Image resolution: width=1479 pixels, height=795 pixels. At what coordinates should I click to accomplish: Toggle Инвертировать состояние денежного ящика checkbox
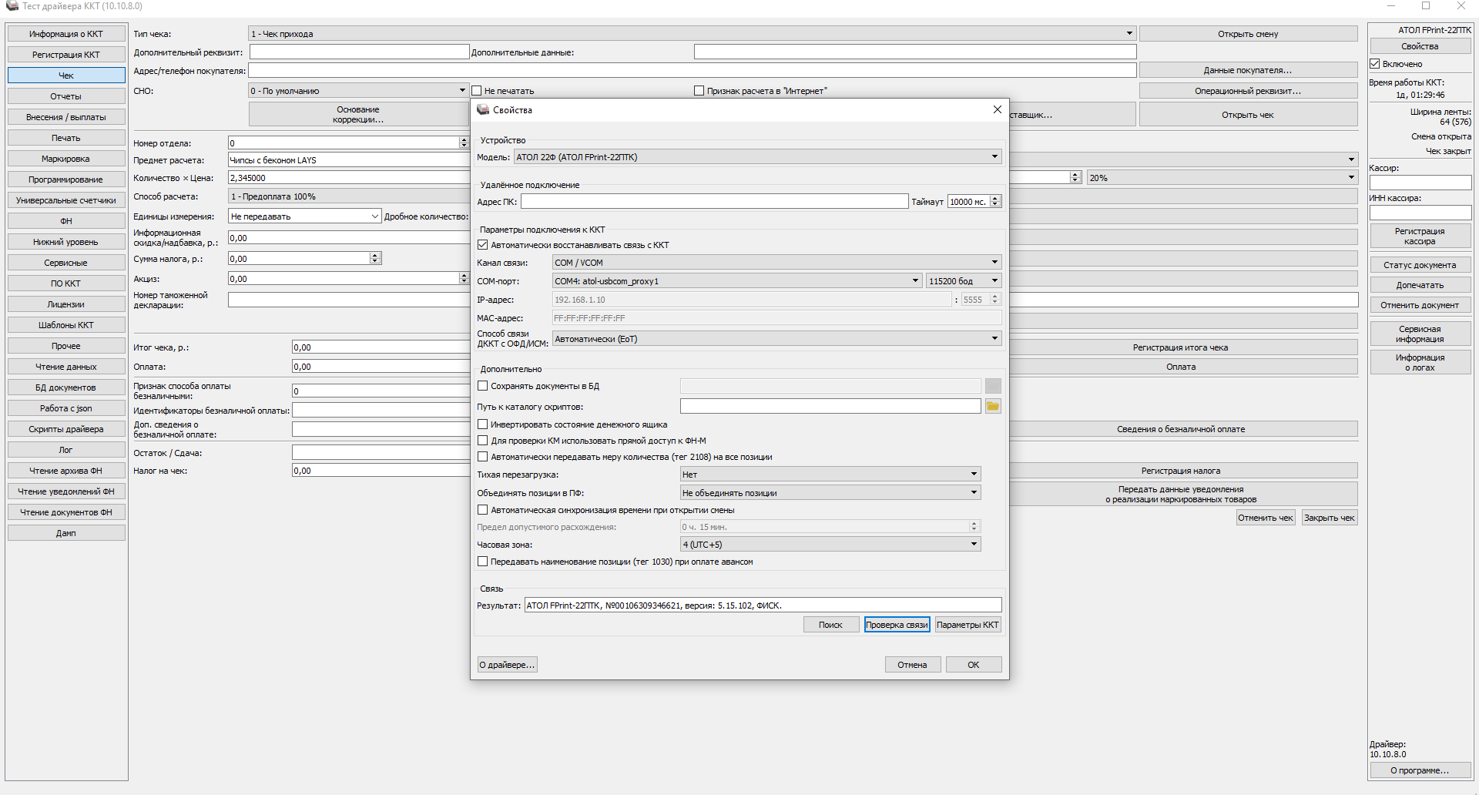[483, 424]
